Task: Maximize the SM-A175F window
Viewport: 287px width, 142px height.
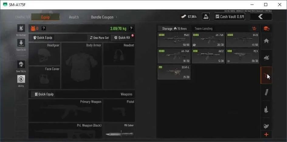Action: coord(265,5)
